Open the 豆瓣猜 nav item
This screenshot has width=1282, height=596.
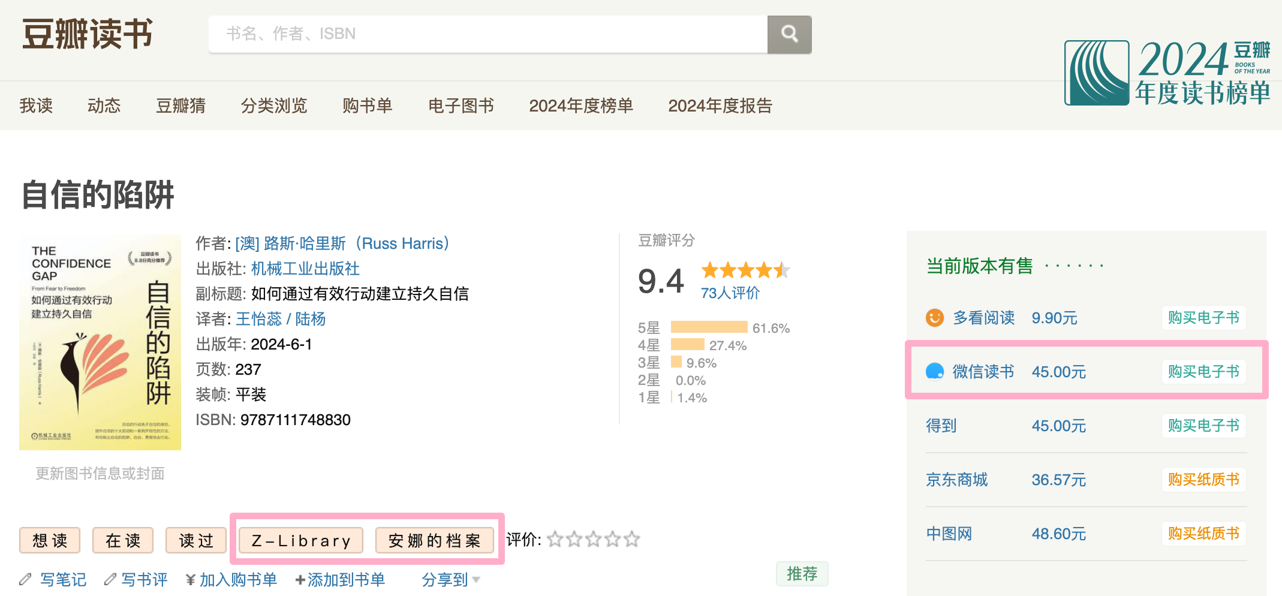click(x=180, y=106)
